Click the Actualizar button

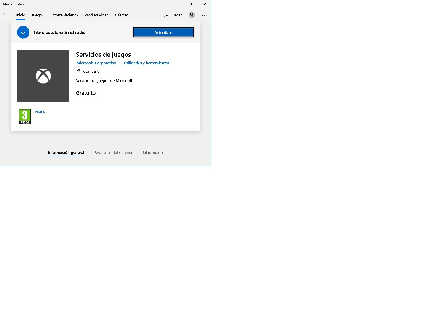point(163,32)
